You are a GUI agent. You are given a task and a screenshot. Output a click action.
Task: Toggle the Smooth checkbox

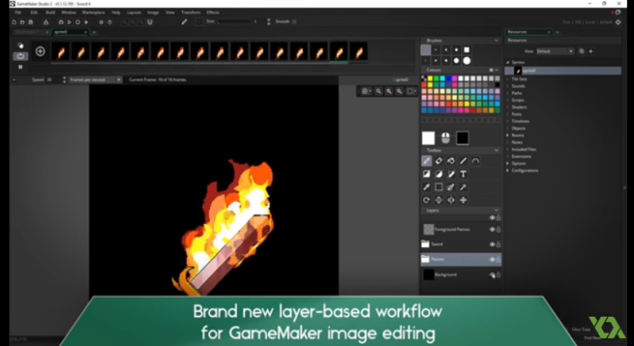pyautogui.click(x=294, y=21)
